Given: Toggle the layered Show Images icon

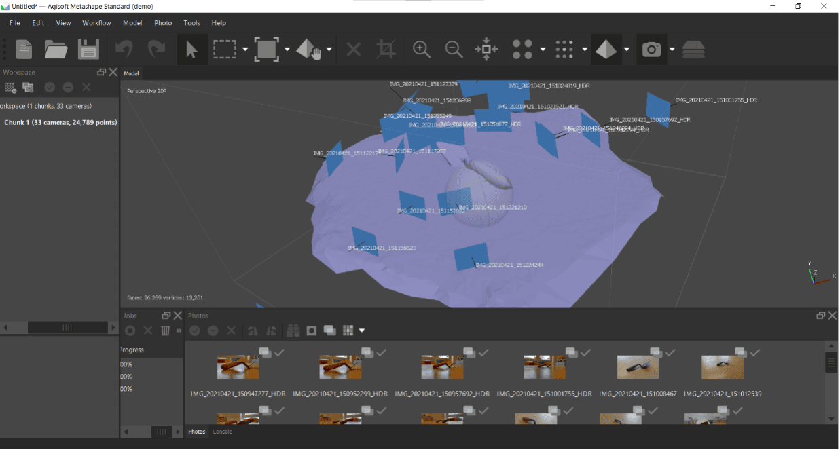Looking at the screenshot, I should click(x=693, y=50).
